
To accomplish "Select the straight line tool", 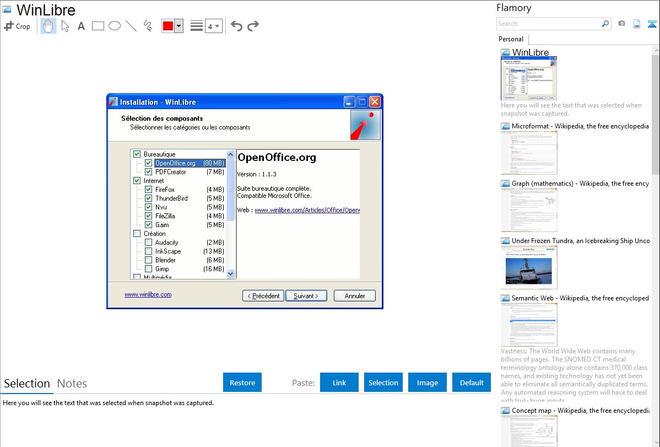I will click(x=131, y=26).
